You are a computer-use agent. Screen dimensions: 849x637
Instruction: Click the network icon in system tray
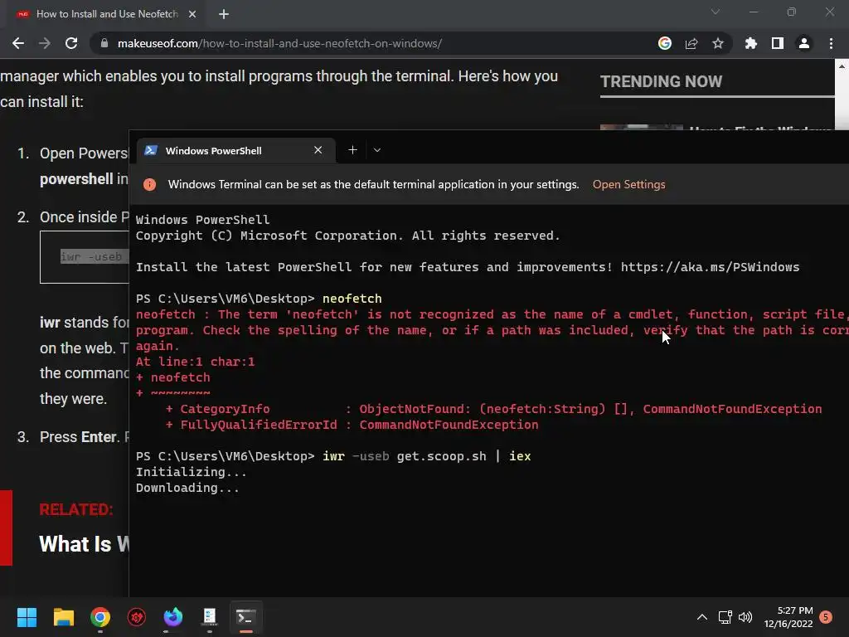point(725,617)
